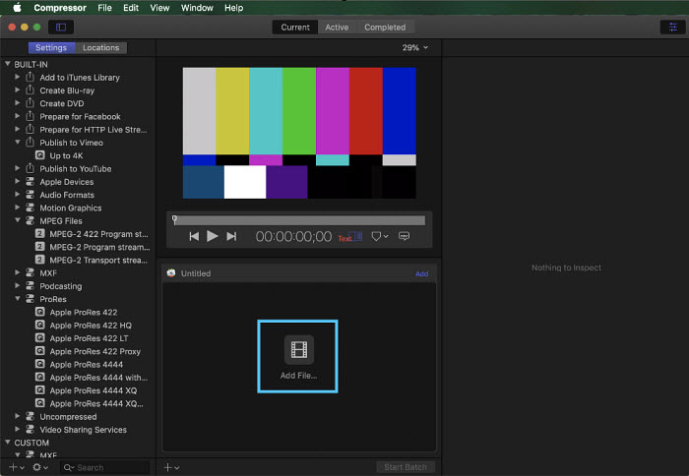Expand the Uncompressed group
Viewport: 689px width, 476px height.
(17, 416)
